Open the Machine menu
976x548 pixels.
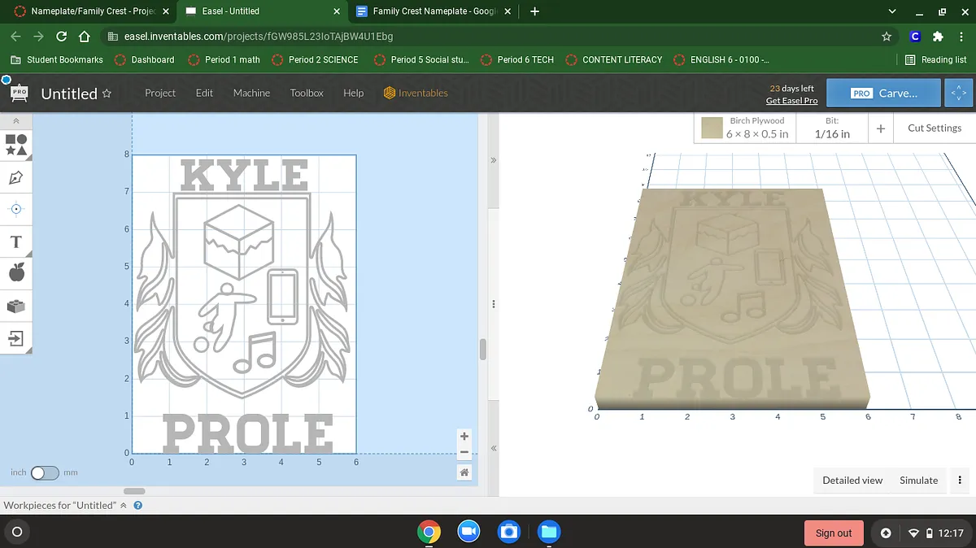251,93
